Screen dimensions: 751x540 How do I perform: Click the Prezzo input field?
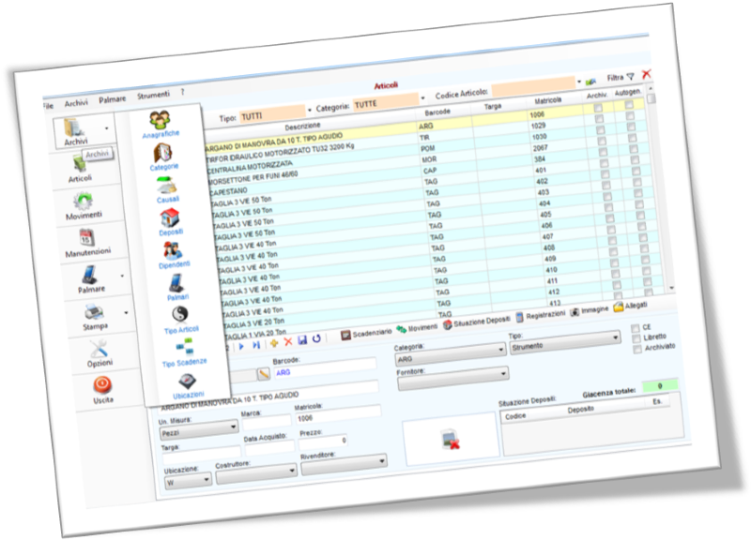click(323, 442)
